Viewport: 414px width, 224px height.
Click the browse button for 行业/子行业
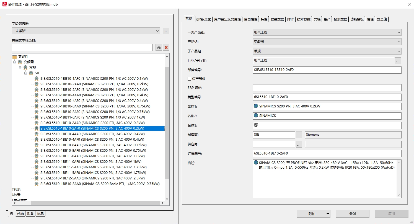(x=398, y=61)
